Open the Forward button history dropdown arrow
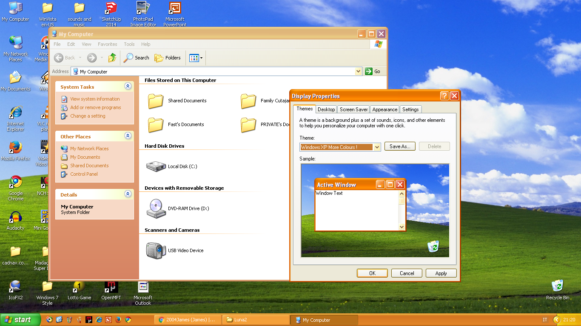The height and width of the screenshot is (326, 581). (102, 58)
